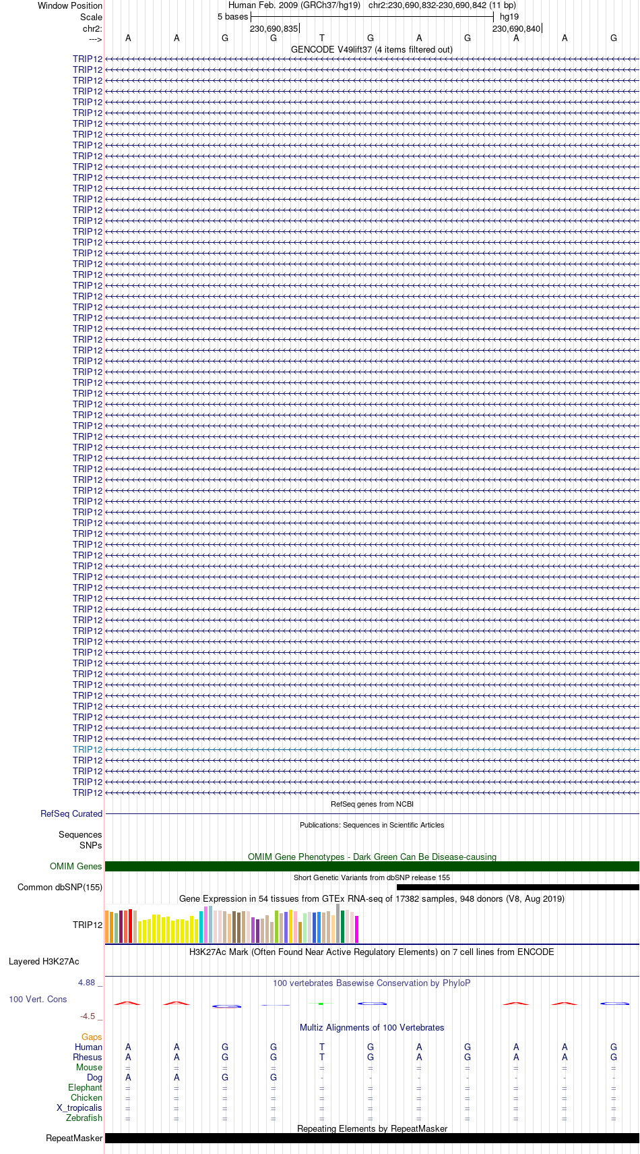Click the Dog alignment row label
640x1154 pixels.
94,1078
